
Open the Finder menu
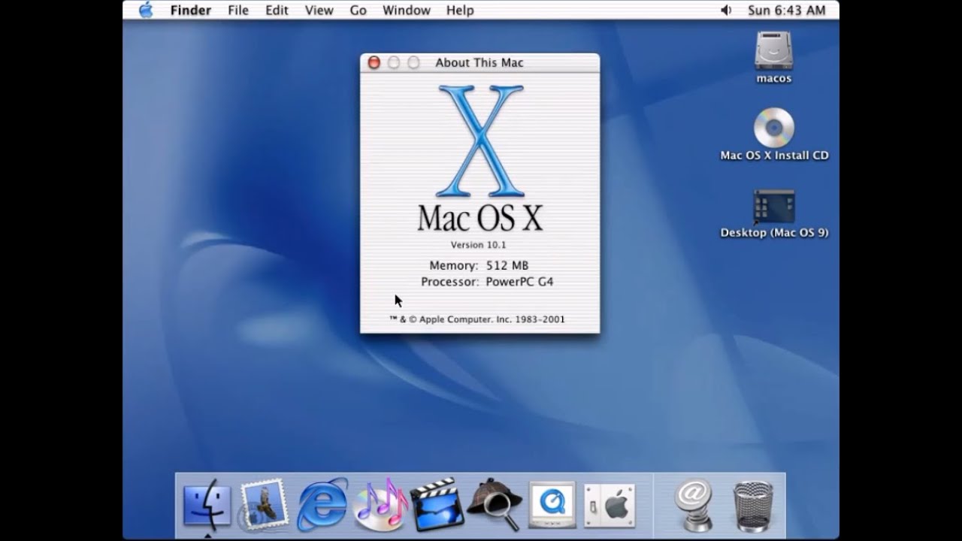pyautogui.click(x=189, y=11)
